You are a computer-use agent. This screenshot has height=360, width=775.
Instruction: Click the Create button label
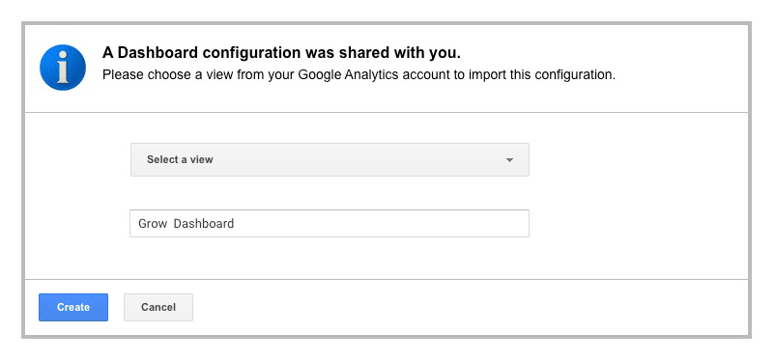[x=73, y=307]
